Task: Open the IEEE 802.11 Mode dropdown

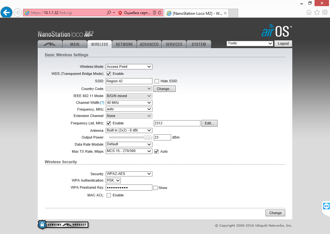Action: tap(129, 96)
